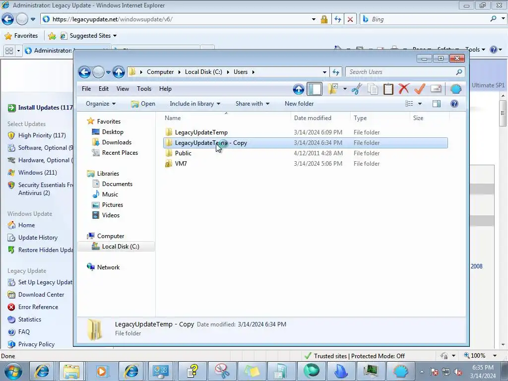Click the Explorer Help question mark icon
The image size is (508, 381).
(x=454, y=104)
